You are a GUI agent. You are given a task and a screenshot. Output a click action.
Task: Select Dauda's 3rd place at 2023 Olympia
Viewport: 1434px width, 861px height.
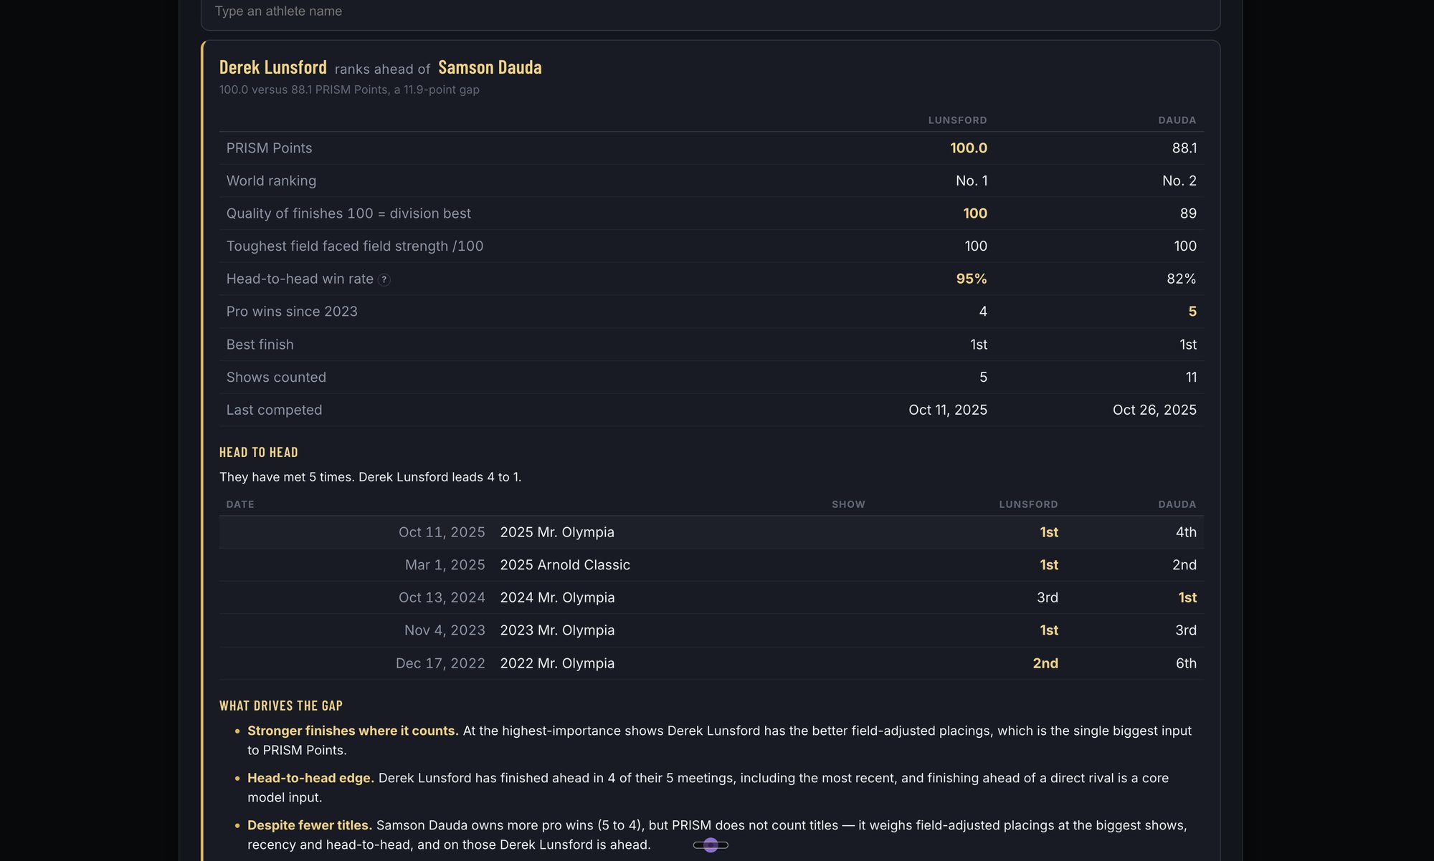(1186, 631)
